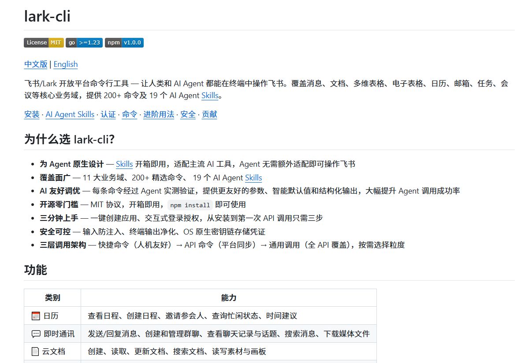
Task: Click the 云文档 table cell
Action: point(52,352)
